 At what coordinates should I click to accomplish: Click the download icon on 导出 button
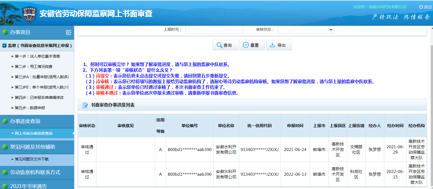(272, 45)
